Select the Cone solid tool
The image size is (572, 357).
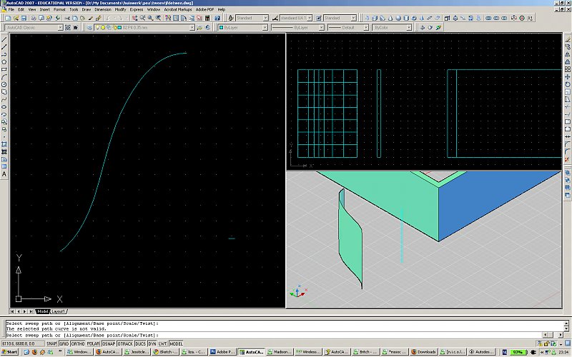click(x=390, y=18)
